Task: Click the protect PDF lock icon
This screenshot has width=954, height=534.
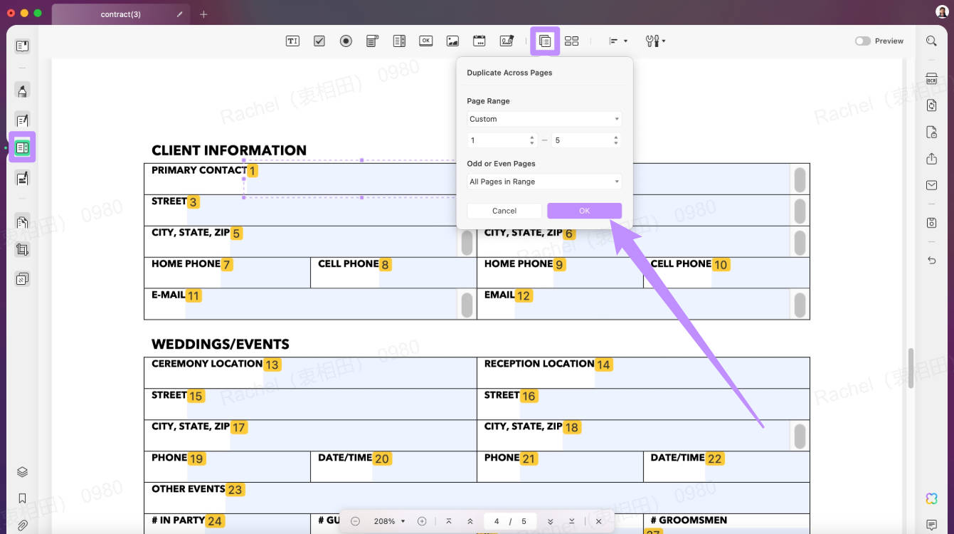Action: point(931,132)
